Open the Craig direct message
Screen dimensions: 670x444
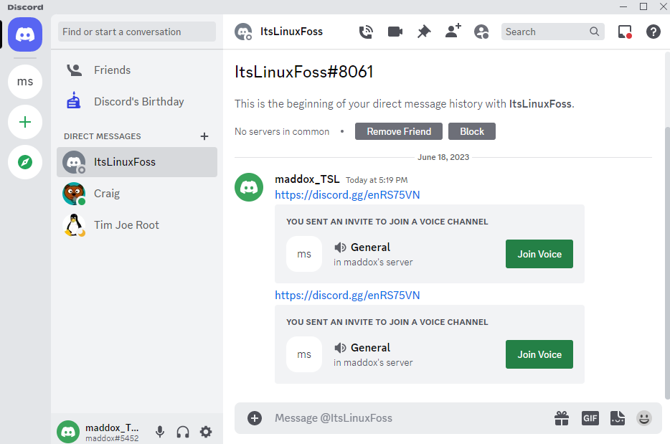[x=137, y=194]
